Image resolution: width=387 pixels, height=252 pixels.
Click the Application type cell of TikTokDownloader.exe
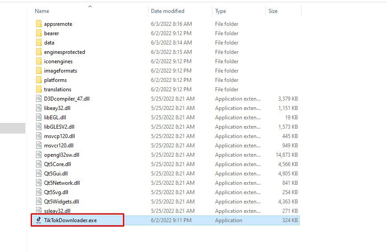coord(228,220)
